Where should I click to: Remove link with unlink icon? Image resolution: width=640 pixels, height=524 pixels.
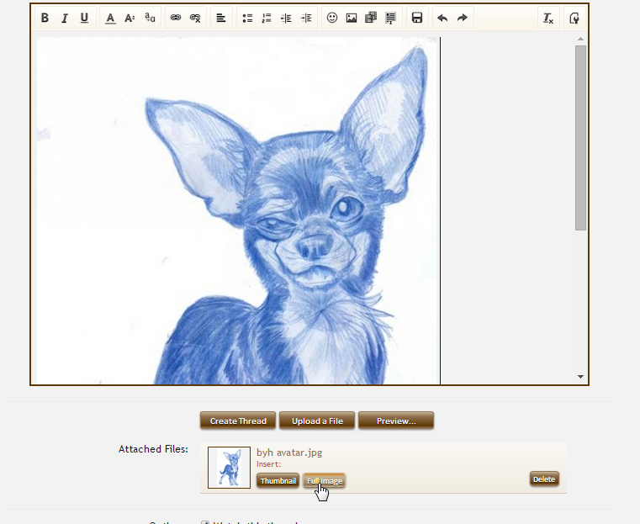195,18
